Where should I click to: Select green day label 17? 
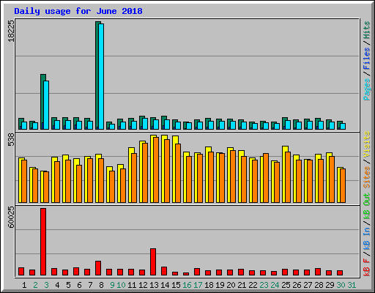(x=198, y=285)
